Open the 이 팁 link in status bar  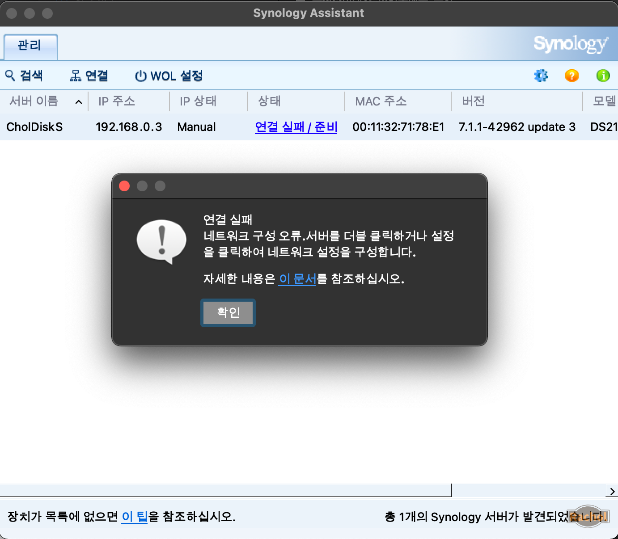coord(135,517)
